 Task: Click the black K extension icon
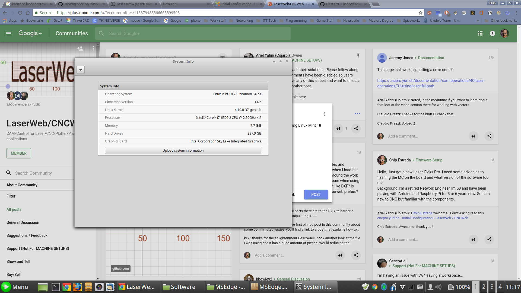pos(472,13)
